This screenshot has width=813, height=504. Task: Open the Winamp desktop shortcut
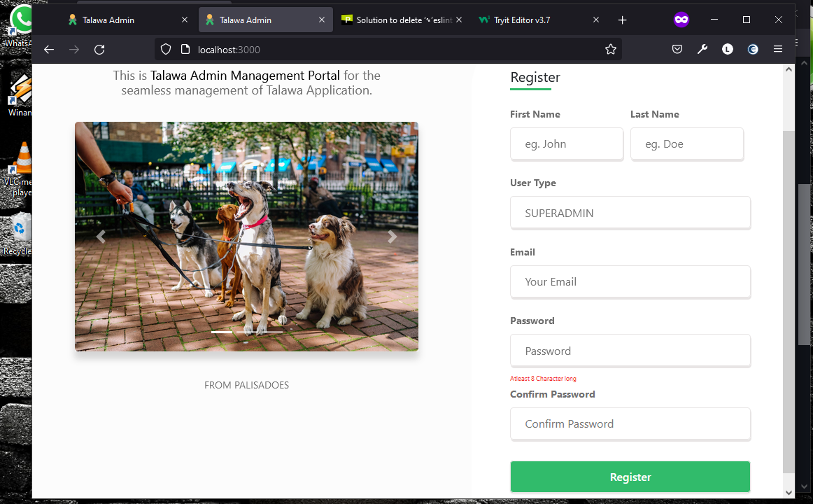(x=20, y=95)
